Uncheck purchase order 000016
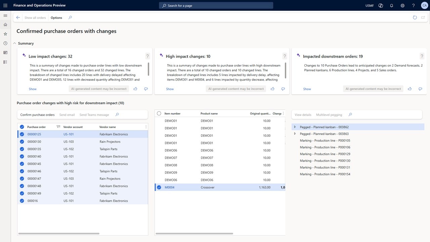Image resolution: width=430 pixels, height=242 pixels. (x=22, y=201)
